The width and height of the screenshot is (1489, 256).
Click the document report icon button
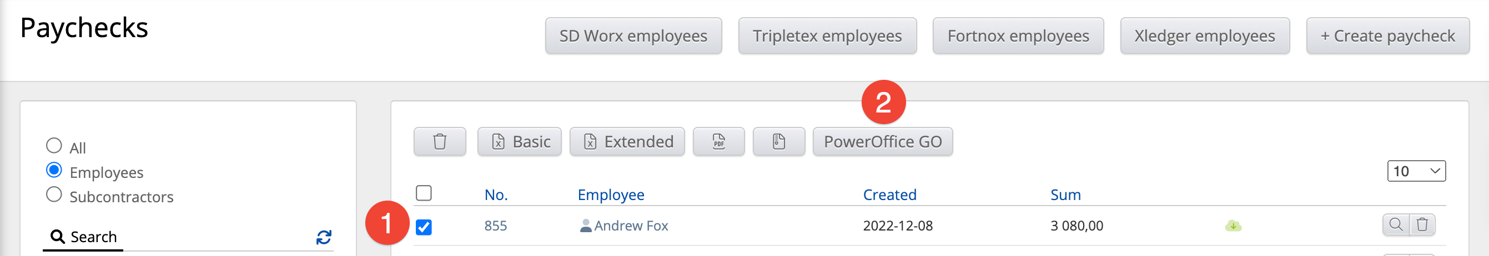pos(778,141)
